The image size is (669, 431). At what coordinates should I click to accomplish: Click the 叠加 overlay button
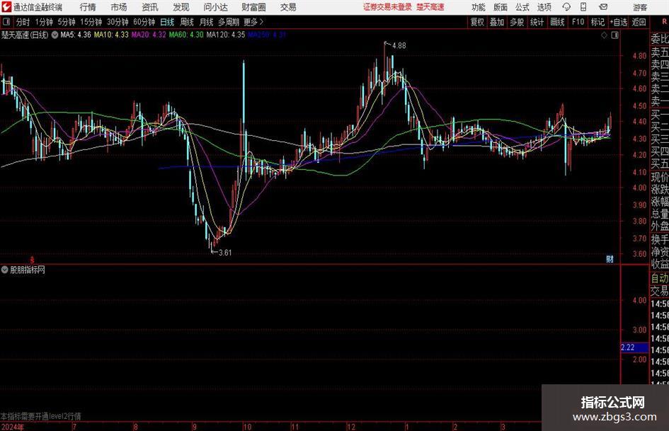497,22
